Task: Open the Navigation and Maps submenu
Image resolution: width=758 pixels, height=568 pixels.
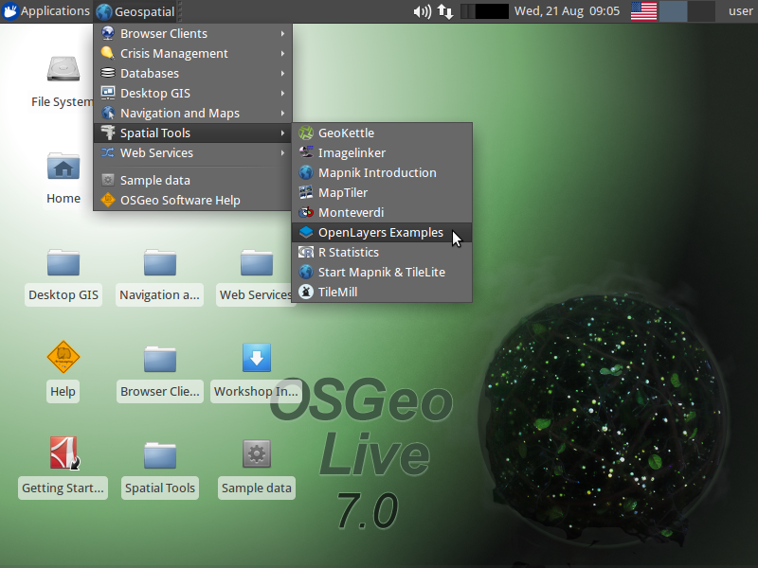Action: pyautogui.click(x=193, y=113)
